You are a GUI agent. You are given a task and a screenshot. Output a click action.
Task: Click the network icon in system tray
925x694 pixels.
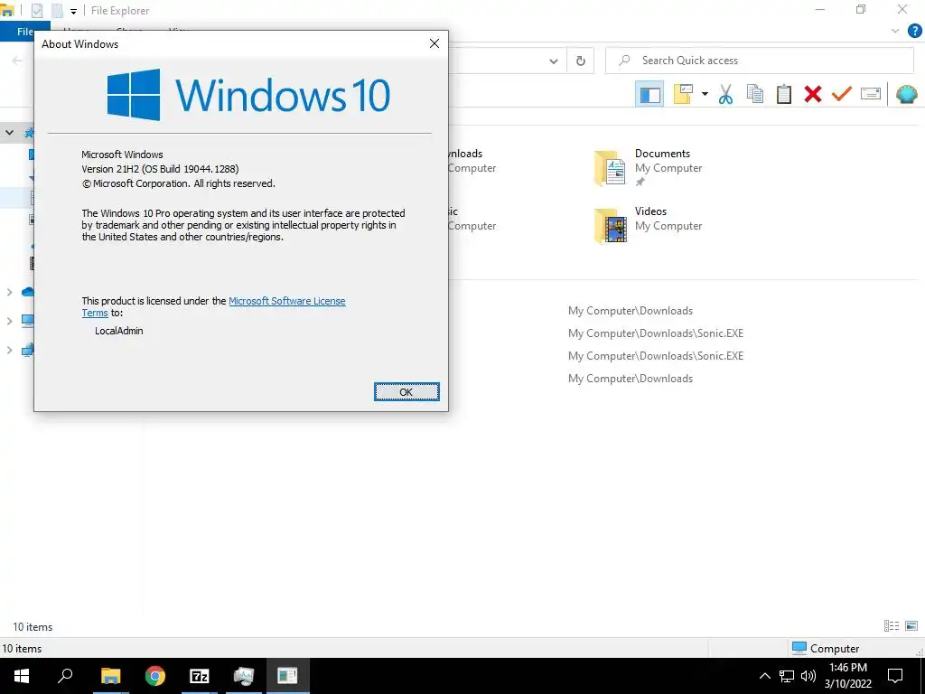coord(787,676)
